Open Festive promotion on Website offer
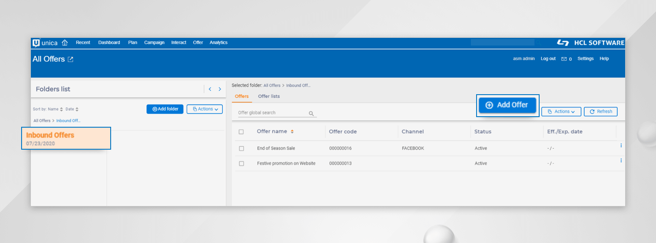This screenshot has width=656, height=243. click(x=286, y=163)
